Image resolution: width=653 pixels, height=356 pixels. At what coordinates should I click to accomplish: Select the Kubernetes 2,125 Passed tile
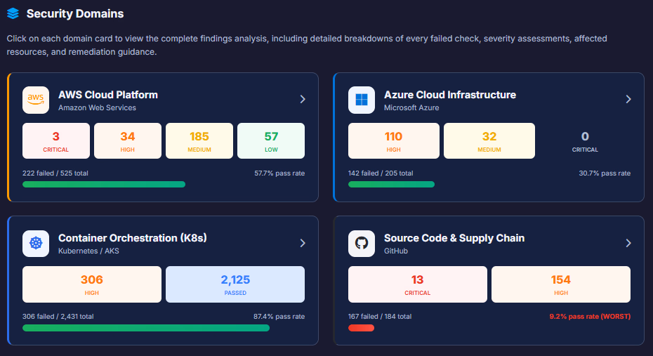point(235,284)
